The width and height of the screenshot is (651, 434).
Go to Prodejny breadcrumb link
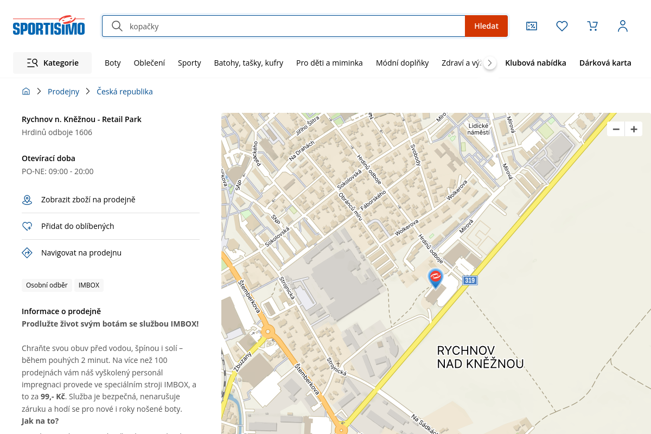(x=63, y=92)
